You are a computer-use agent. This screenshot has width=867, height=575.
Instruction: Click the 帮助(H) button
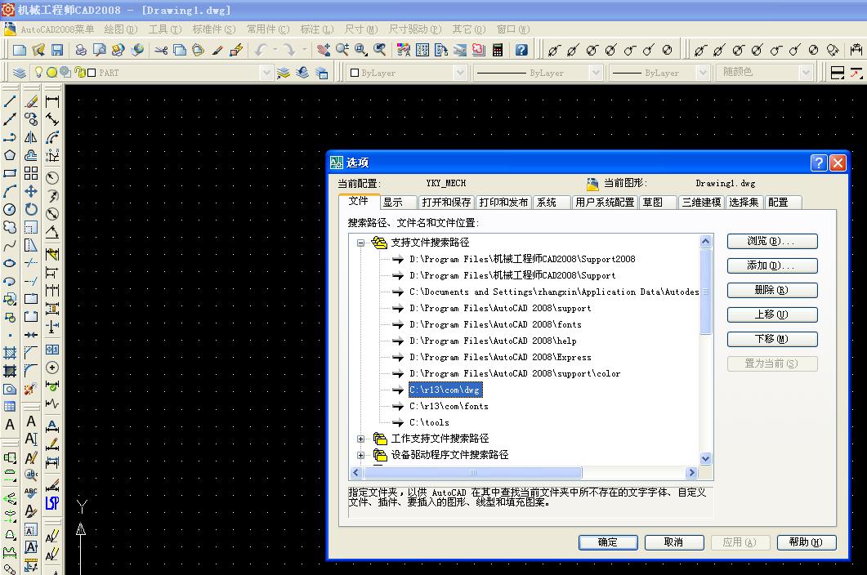pos(807,542)
